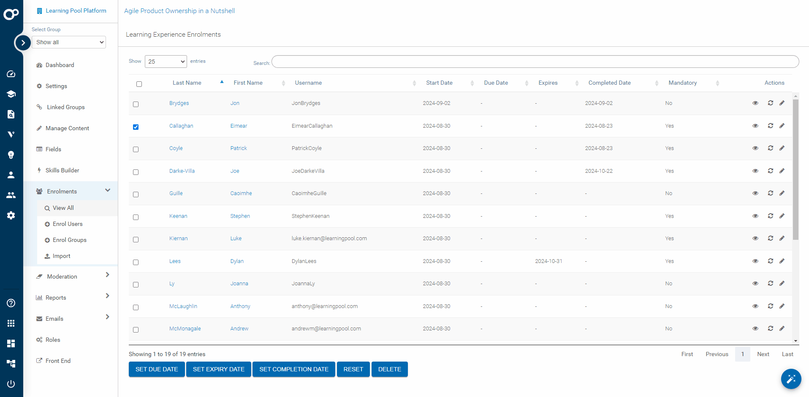
Task: Click the reset icon for Keenan enrolment
Action: point(770,216)
